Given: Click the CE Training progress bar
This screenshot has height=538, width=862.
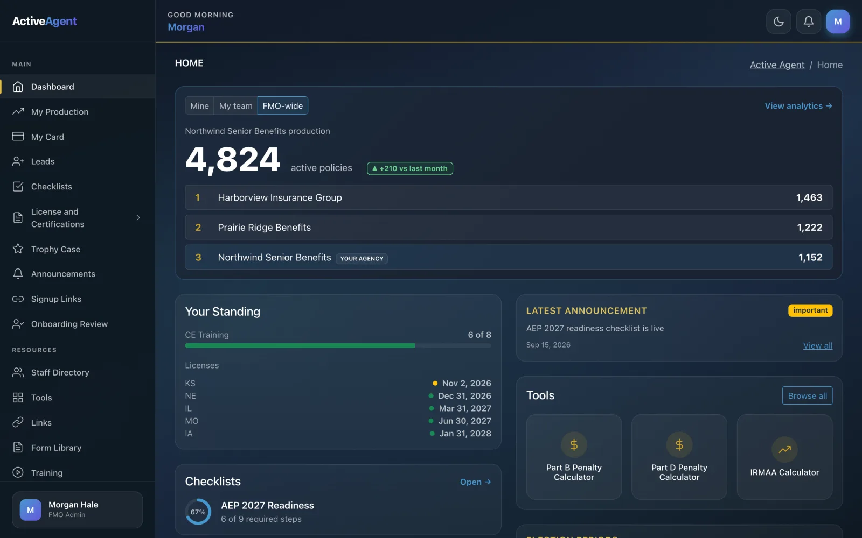Looking at the screenshot, I should click(x=338, y=346).
